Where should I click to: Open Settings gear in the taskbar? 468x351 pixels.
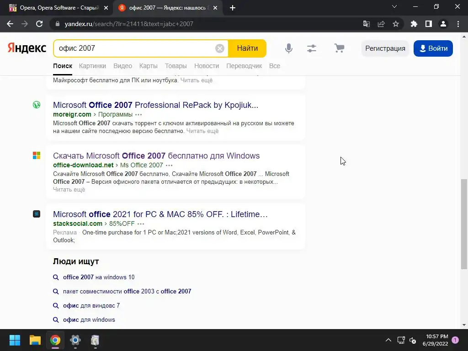pyautogui.click(x=75, y=340)
